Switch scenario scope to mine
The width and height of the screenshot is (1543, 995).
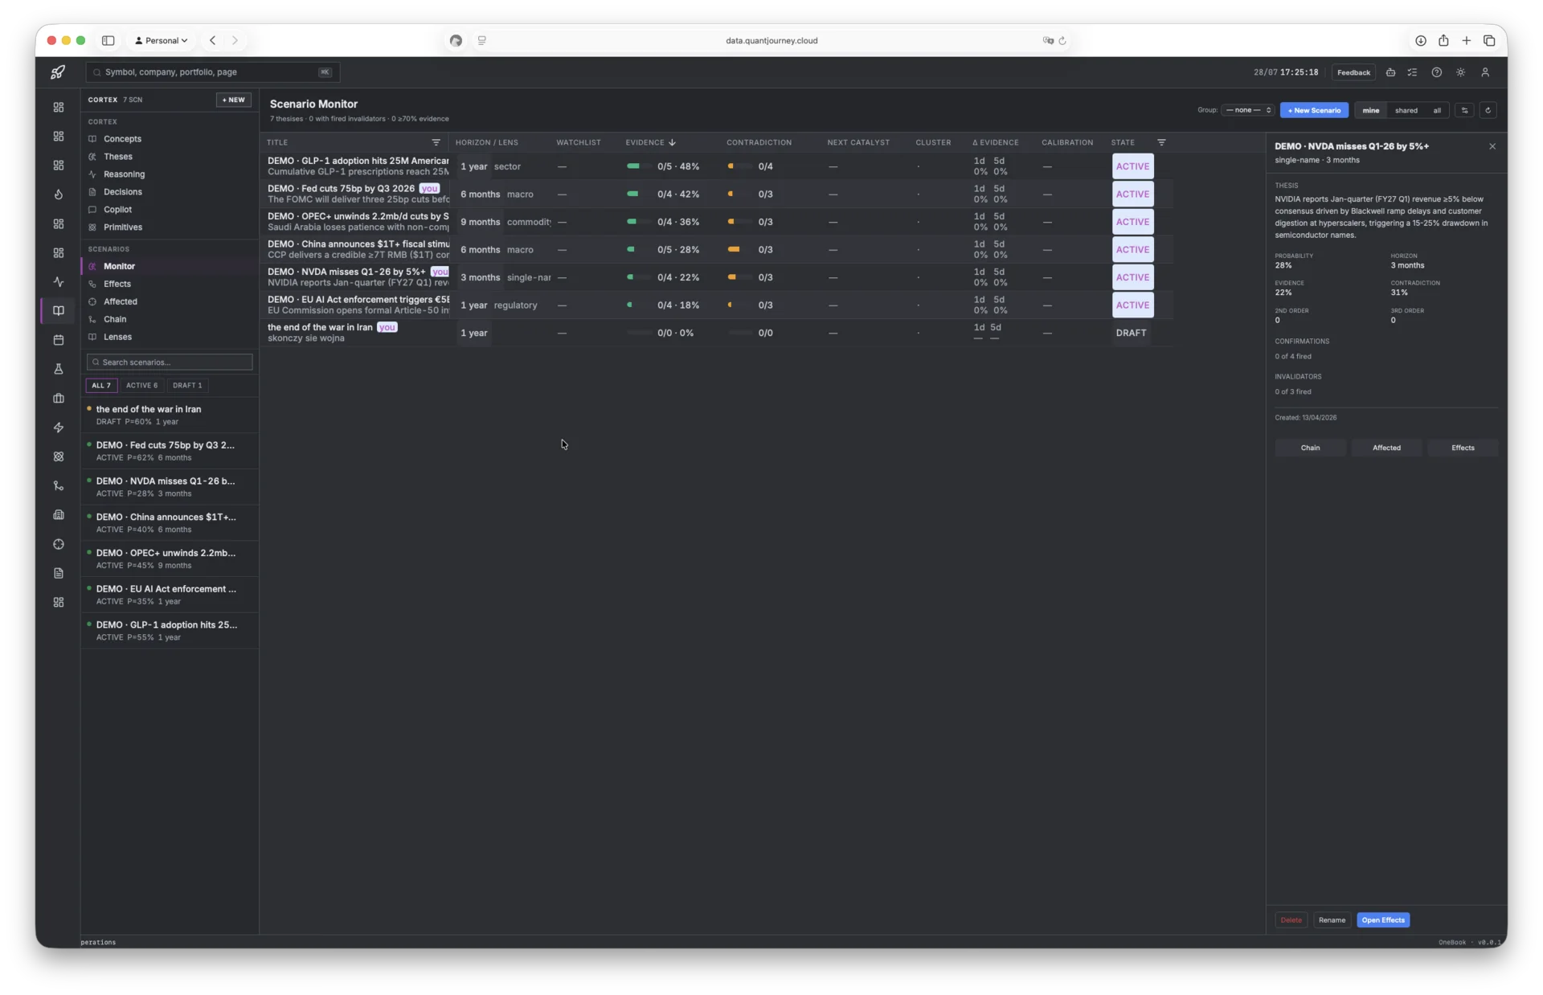click(x=1371, y=110)
